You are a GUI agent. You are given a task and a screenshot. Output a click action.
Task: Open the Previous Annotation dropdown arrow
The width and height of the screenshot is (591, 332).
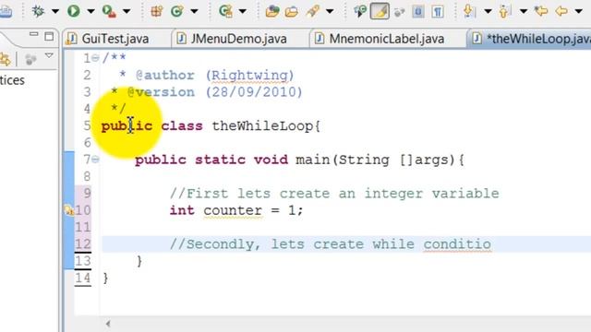pos(524,11)
